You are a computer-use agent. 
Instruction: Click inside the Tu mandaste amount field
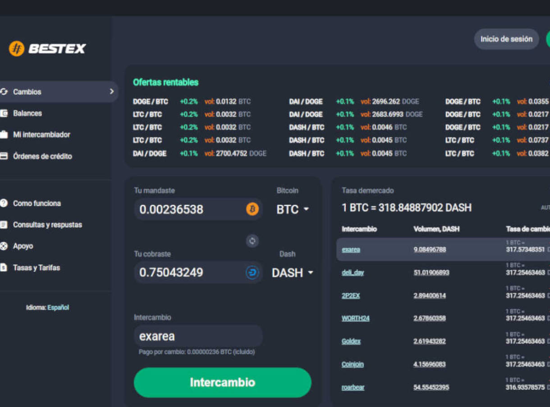pos(189,209)
